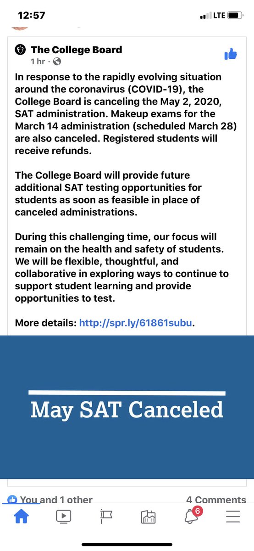254x551 pixels.
Task: Tap the like reaction icon beside You
Action: click(12, 500)
